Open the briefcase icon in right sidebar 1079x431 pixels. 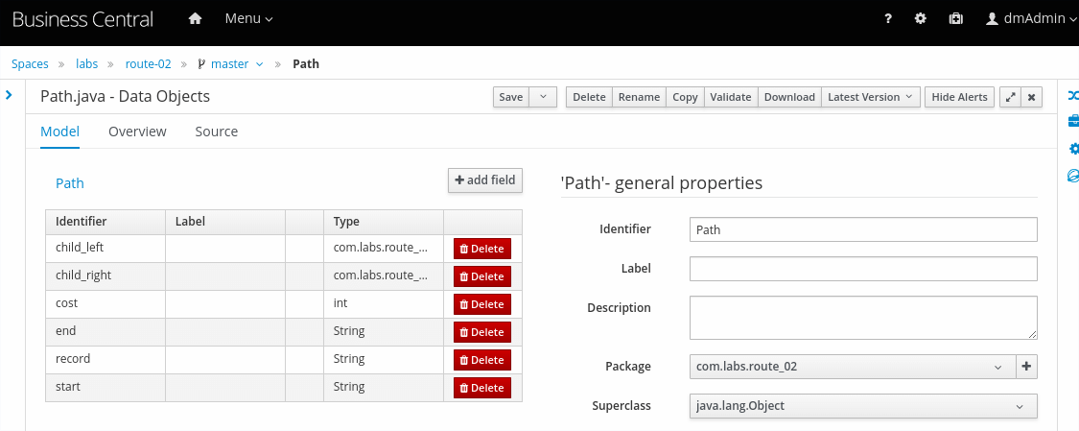click(x=1073, y=122)
